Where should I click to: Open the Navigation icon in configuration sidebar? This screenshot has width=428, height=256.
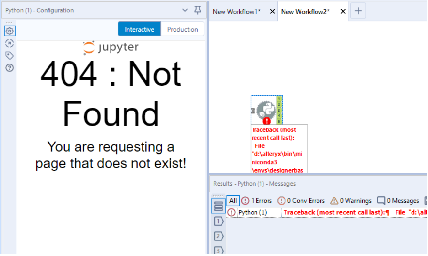10,43
